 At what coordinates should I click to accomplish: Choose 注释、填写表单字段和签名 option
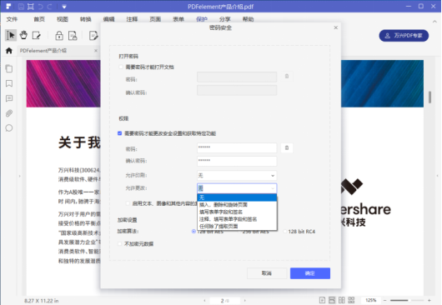pyautogui.click(x=237, y=219)
